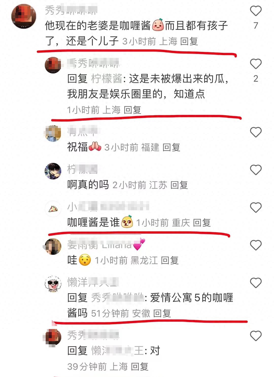Reply to the top comment posted 3小时前 上海
This screenshot has width=274, height=377.
(189, 41)
